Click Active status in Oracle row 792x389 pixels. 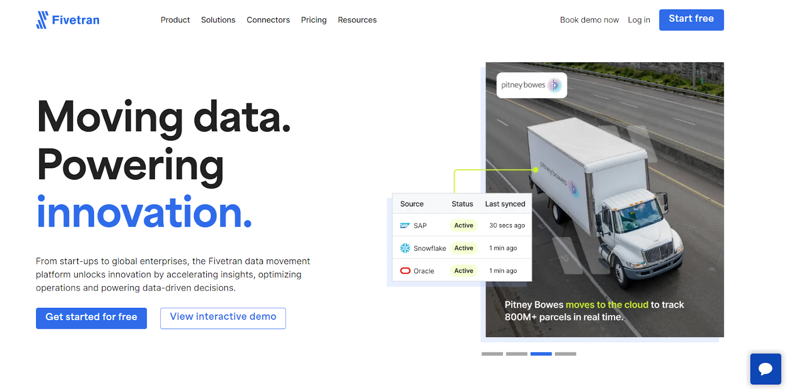click(464, 271)
